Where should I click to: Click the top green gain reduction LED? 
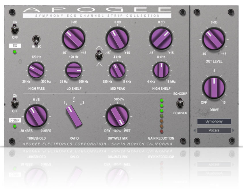click(162, 101)
